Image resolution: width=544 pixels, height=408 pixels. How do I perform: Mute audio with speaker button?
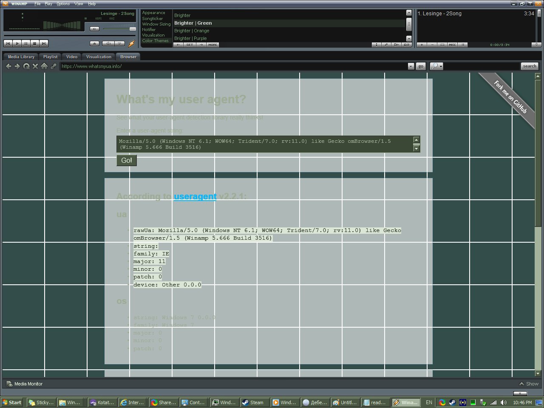pyautogui.click(x=94, y=29)
